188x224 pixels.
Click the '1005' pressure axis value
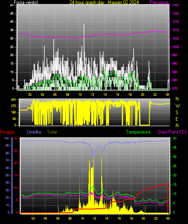tap(175, 38)
